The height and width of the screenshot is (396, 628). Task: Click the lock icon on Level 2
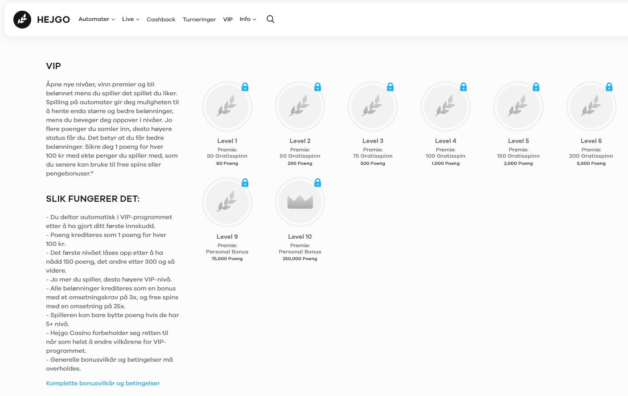tap(318, 87)
